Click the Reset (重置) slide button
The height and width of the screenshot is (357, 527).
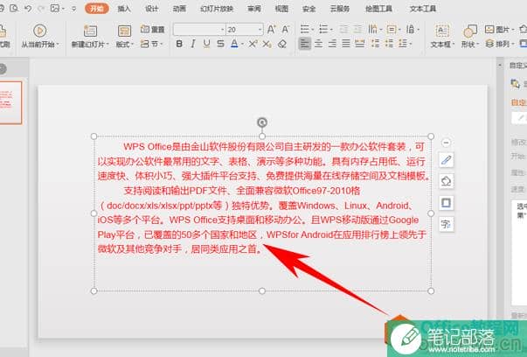pos(152,29)
